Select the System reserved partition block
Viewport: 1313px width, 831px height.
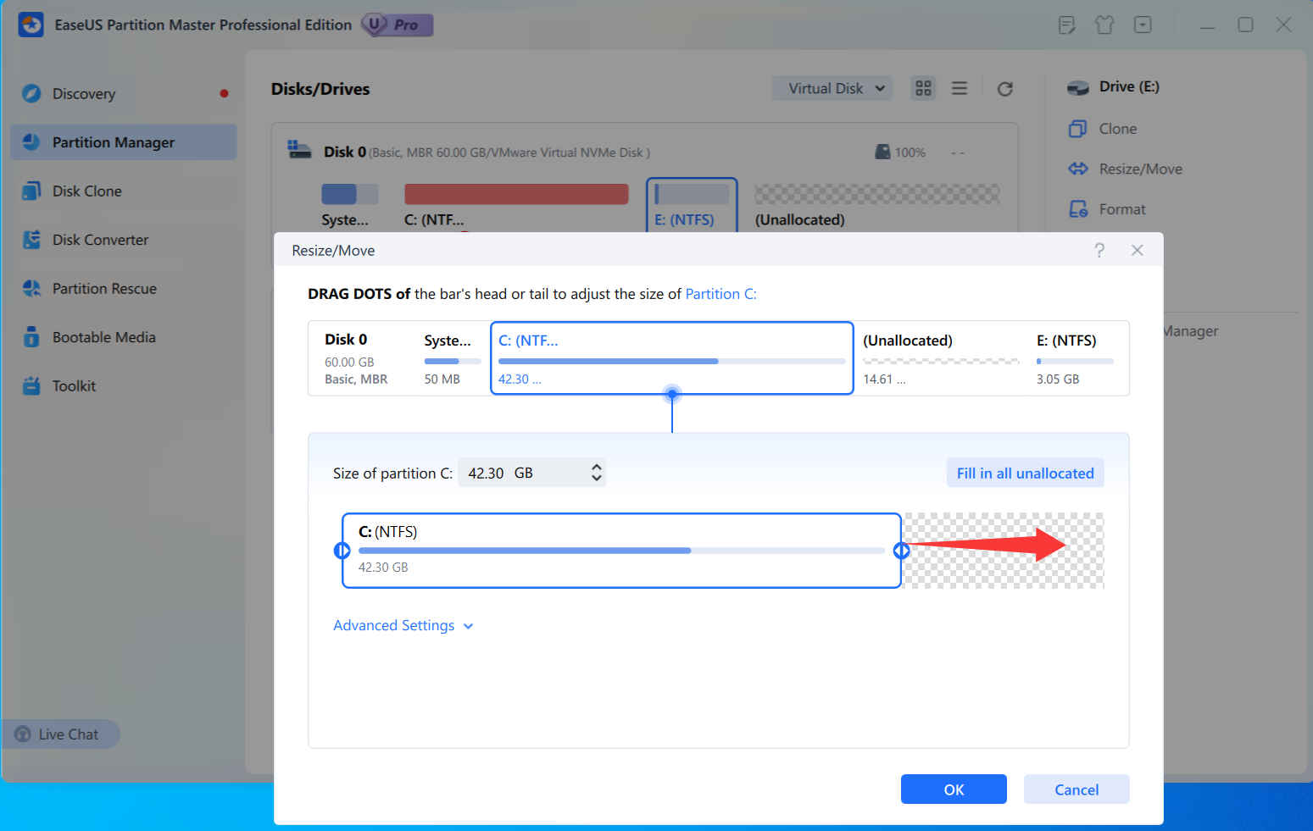coord(349,205)
